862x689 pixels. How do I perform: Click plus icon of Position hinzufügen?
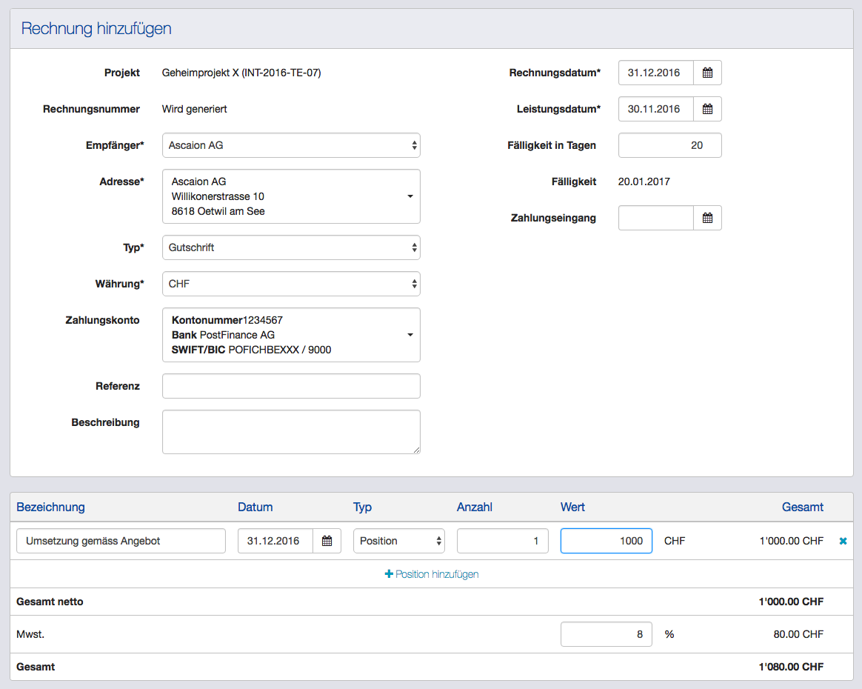(389, 573)
